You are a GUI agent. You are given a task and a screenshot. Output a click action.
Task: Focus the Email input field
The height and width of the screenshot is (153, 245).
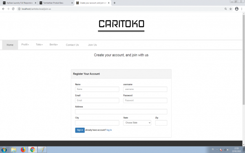[x=97, y=101]
